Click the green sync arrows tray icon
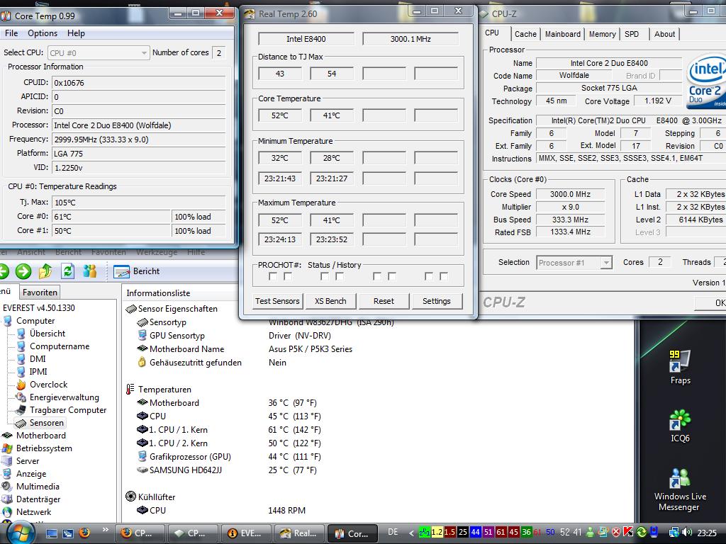 (x=641, y=533)
